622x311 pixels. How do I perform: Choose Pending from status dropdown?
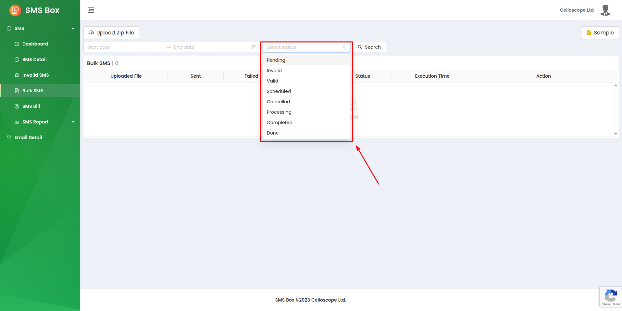point(276,60)
